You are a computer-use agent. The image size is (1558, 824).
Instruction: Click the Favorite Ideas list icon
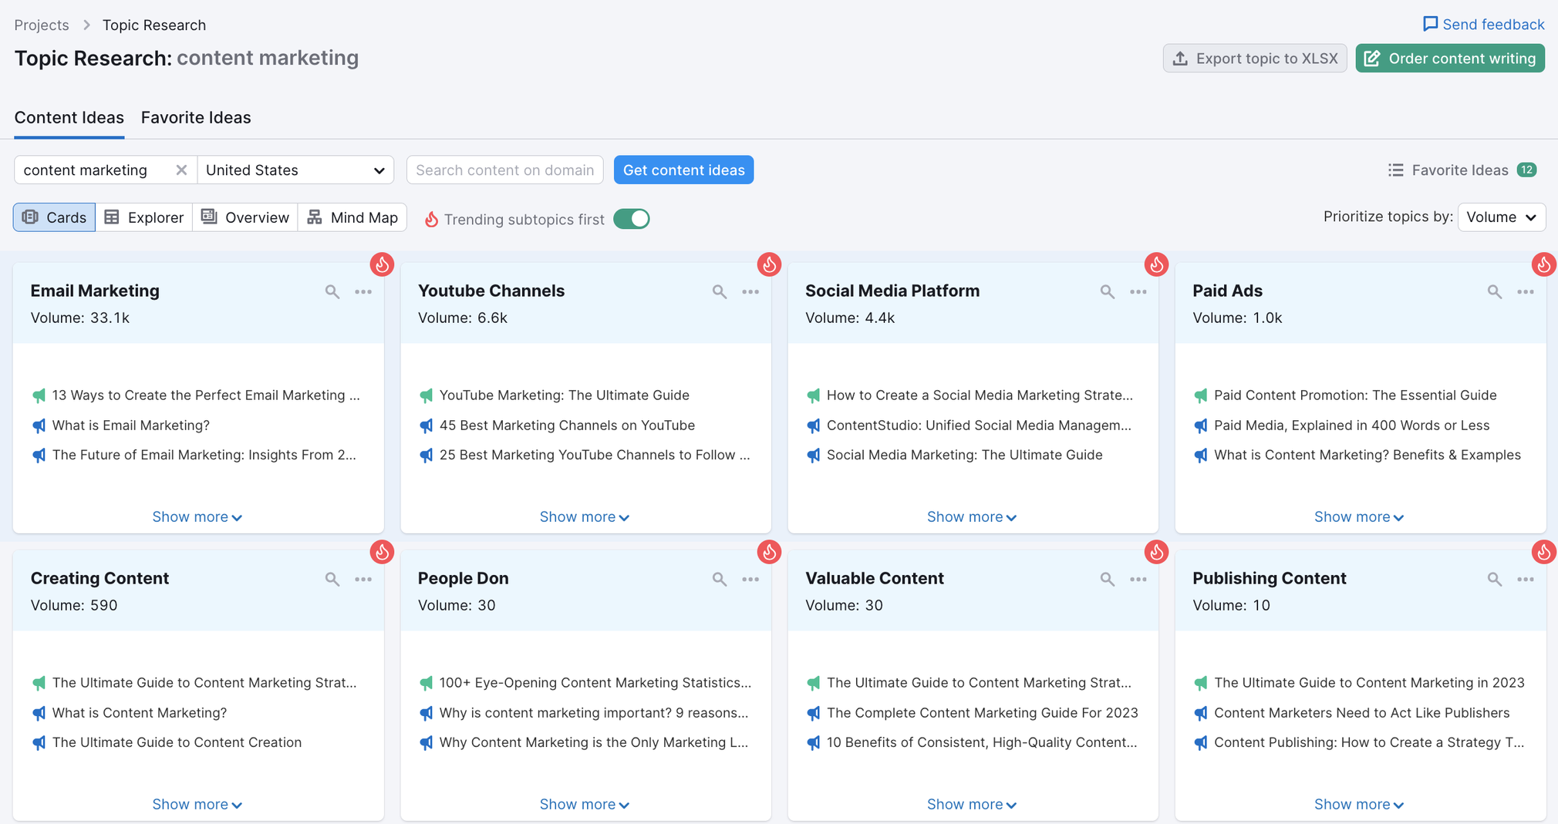1395,170
